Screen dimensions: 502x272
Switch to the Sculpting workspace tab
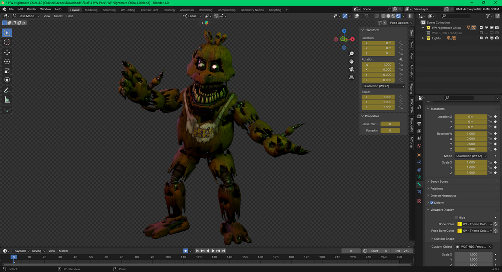[109, 10]
